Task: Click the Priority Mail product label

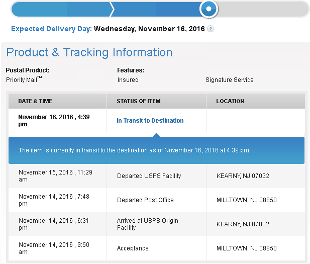Action: [x=24, y=79]
